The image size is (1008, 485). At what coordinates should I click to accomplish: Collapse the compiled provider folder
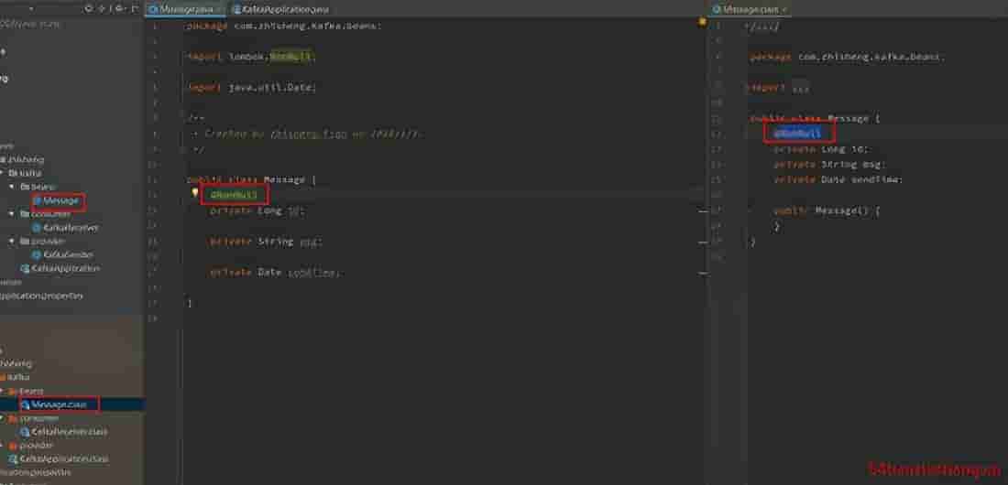pos(3,445)
